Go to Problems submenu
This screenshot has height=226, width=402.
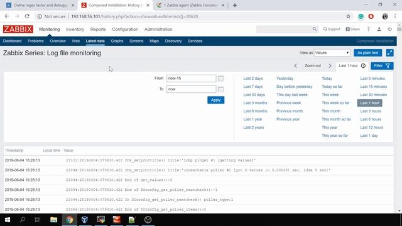point(36,41)
